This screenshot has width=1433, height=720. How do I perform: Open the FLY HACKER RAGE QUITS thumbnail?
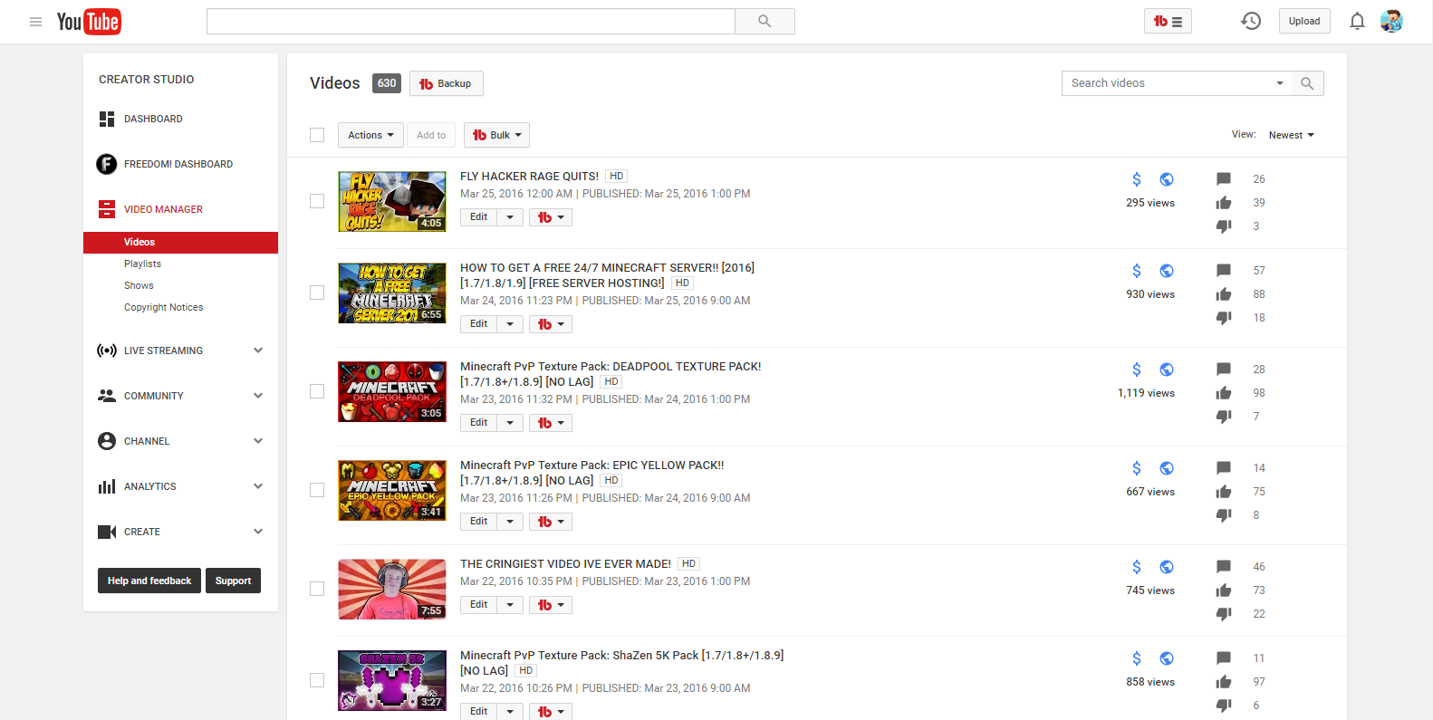point(392,202)
